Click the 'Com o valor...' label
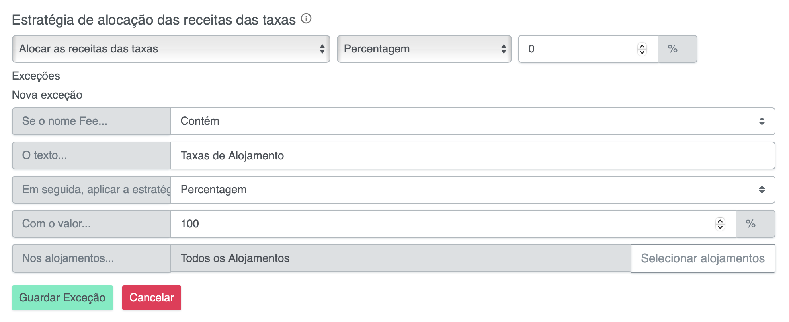This screenshot has height=322, width=789. (91, 224)
